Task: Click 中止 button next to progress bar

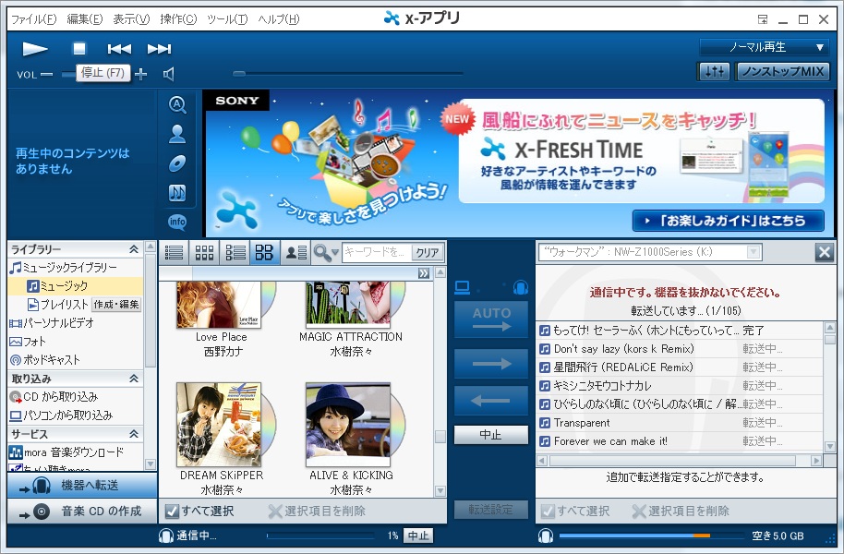Action: 418,536
